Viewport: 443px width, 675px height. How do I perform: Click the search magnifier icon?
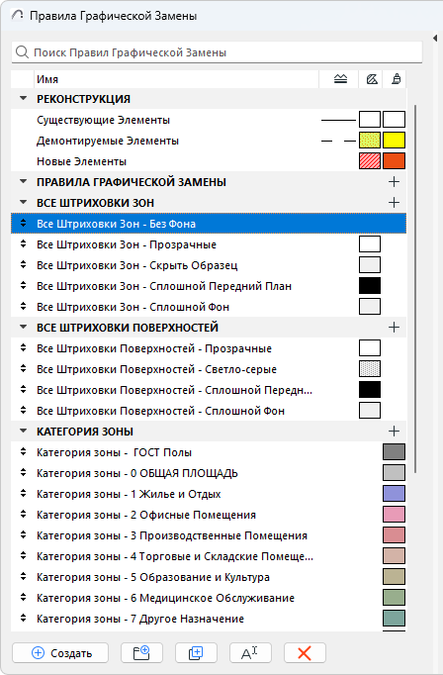click(22, 52)
